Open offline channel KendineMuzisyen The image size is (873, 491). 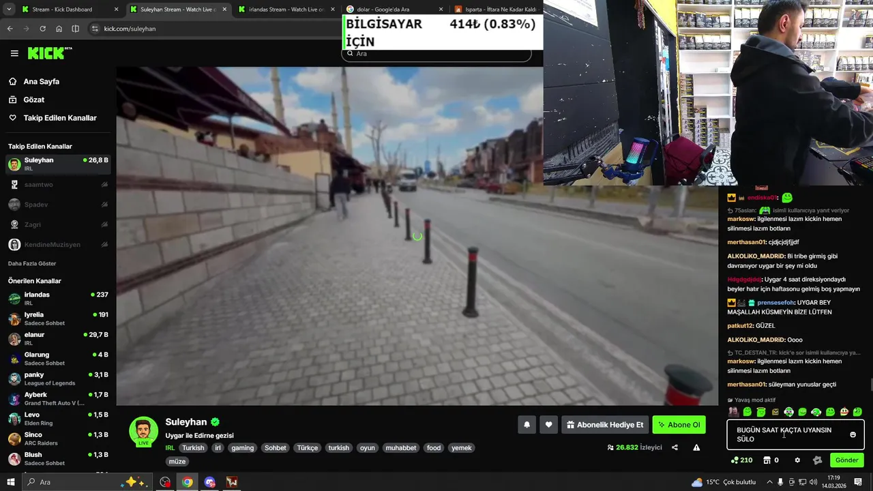(x=58, y=244)
